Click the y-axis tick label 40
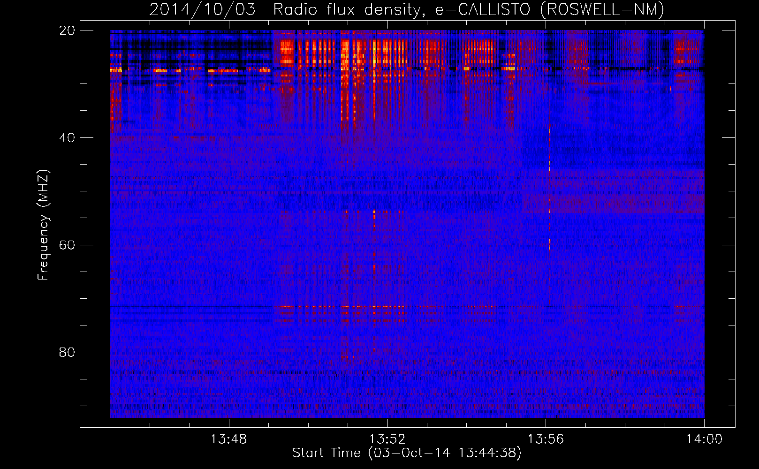Viewport: 759px width, 469px height. click(67, 138)
